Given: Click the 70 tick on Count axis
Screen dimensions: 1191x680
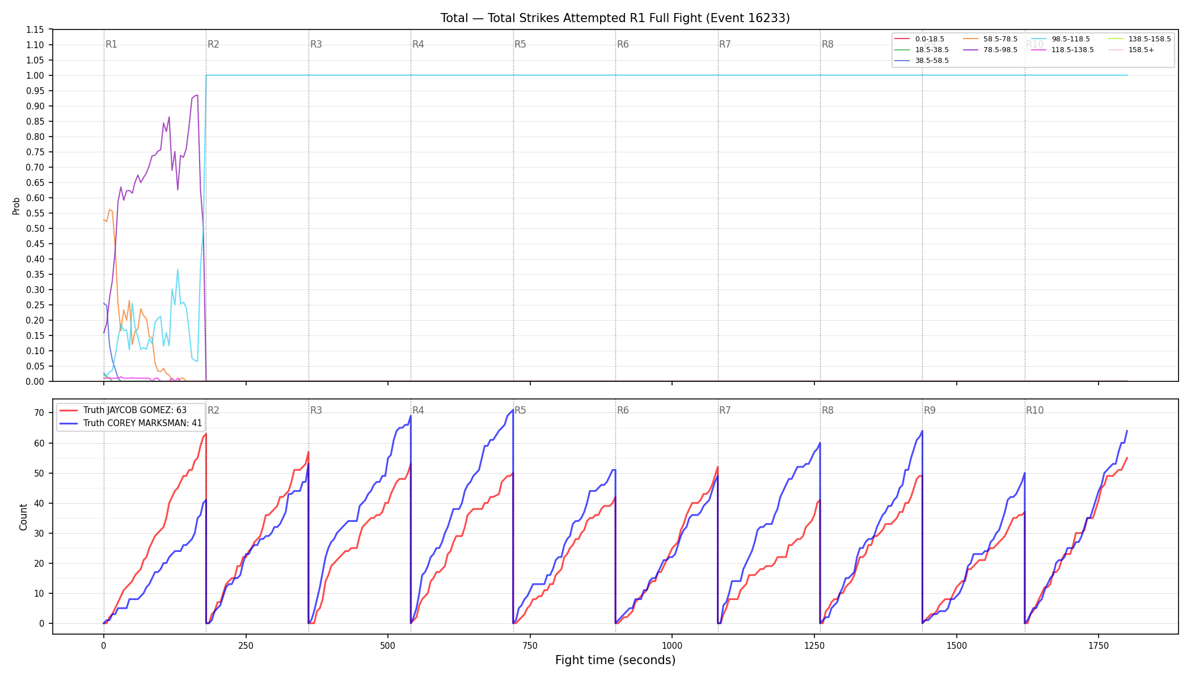Looking at the screenshot, I should (39, 413).
